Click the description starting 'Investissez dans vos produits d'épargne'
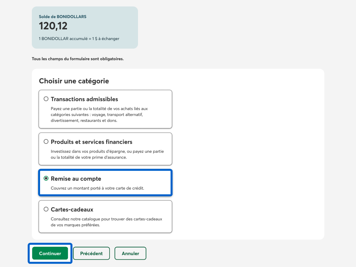This screenshot has width=356, height=267. tap(107, 154)
